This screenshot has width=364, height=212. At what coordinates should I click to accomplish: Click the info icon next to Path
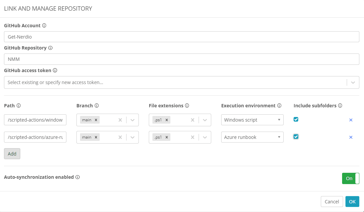click(x=19, y=106)
